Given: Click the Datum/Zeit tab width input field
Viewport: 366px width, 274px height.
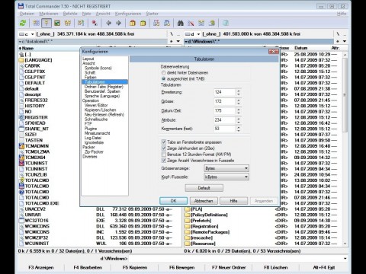Looking at the screenshot, I should [225, 111].
